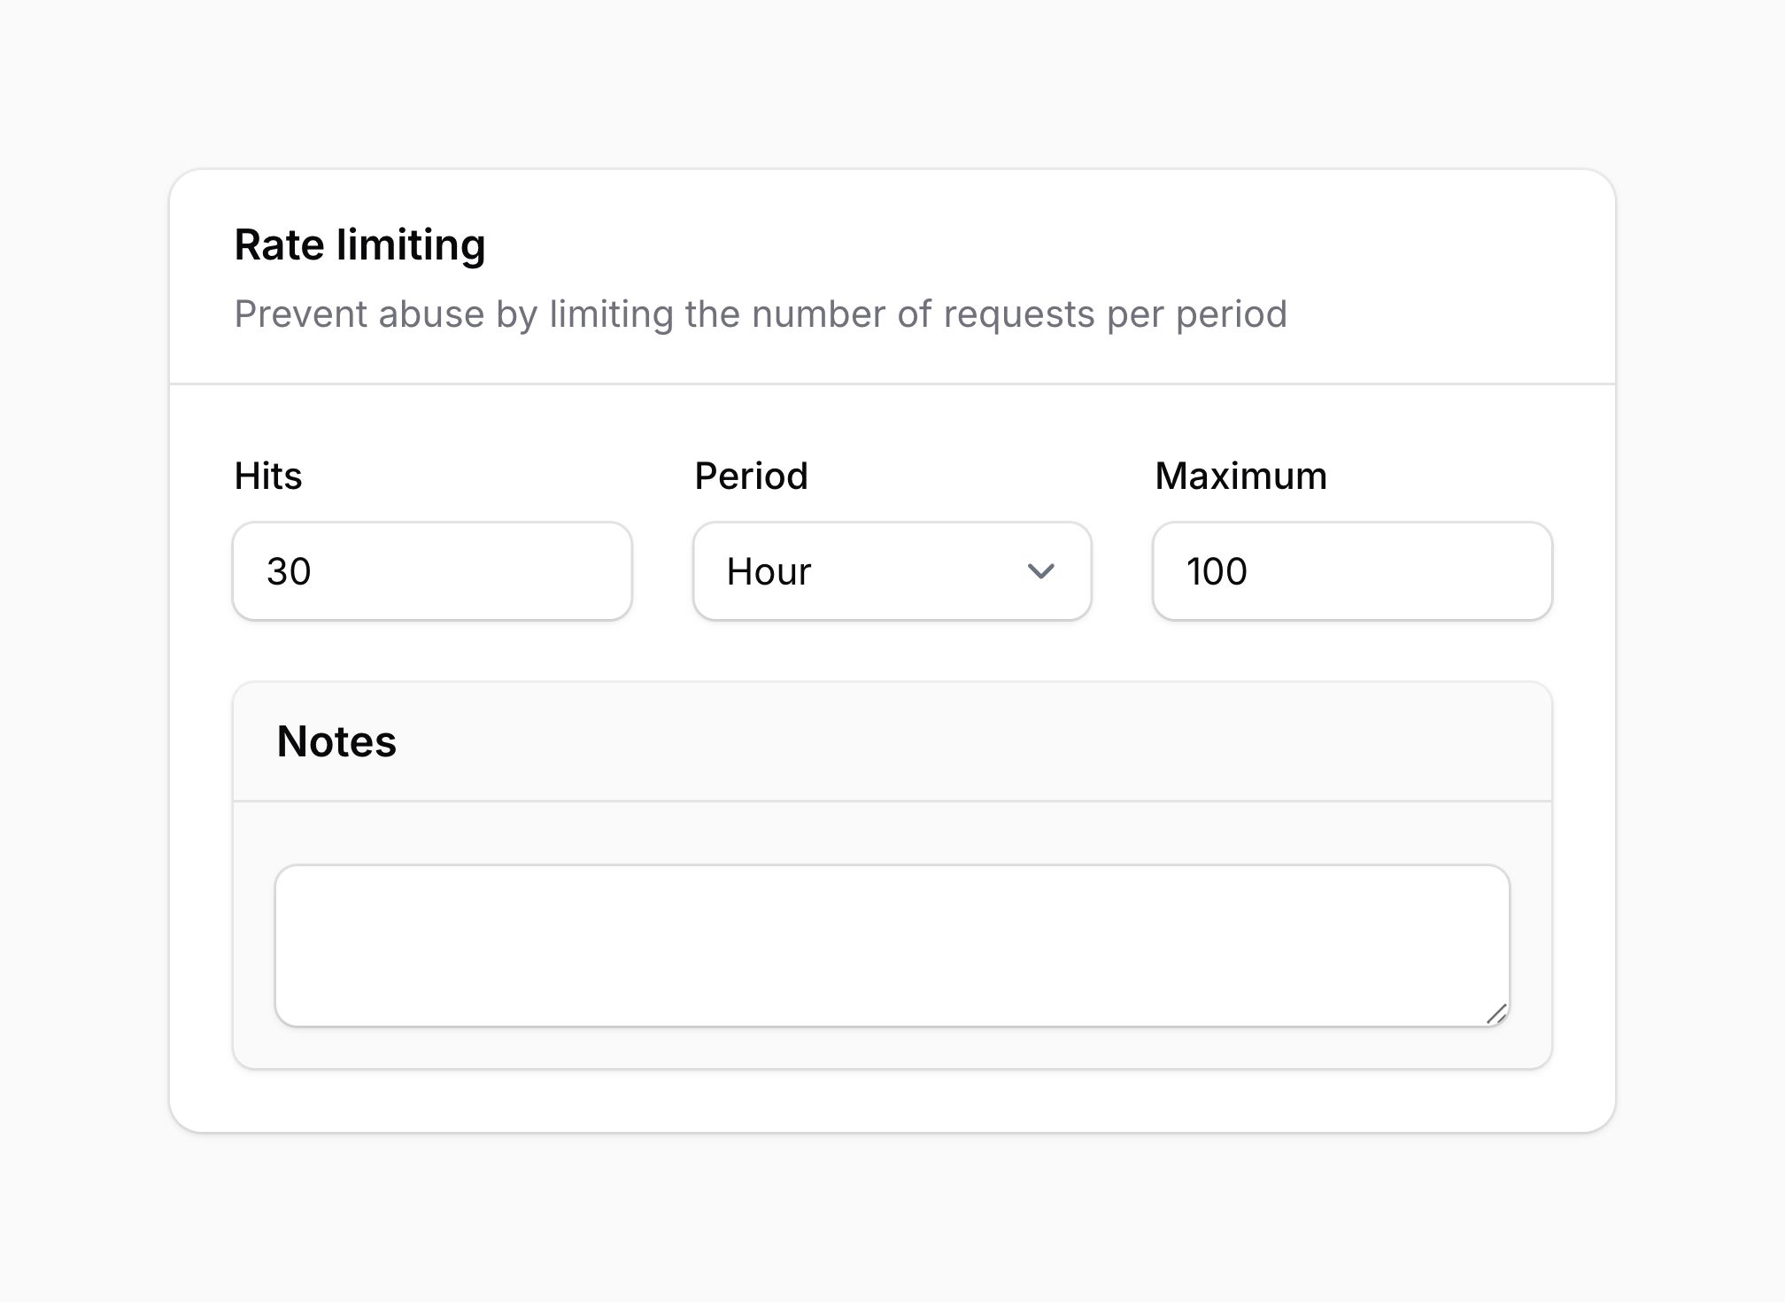Click inside the Notes text area
The image size is (1785, 1302).
pyautogui.click(x=892, y=945)
